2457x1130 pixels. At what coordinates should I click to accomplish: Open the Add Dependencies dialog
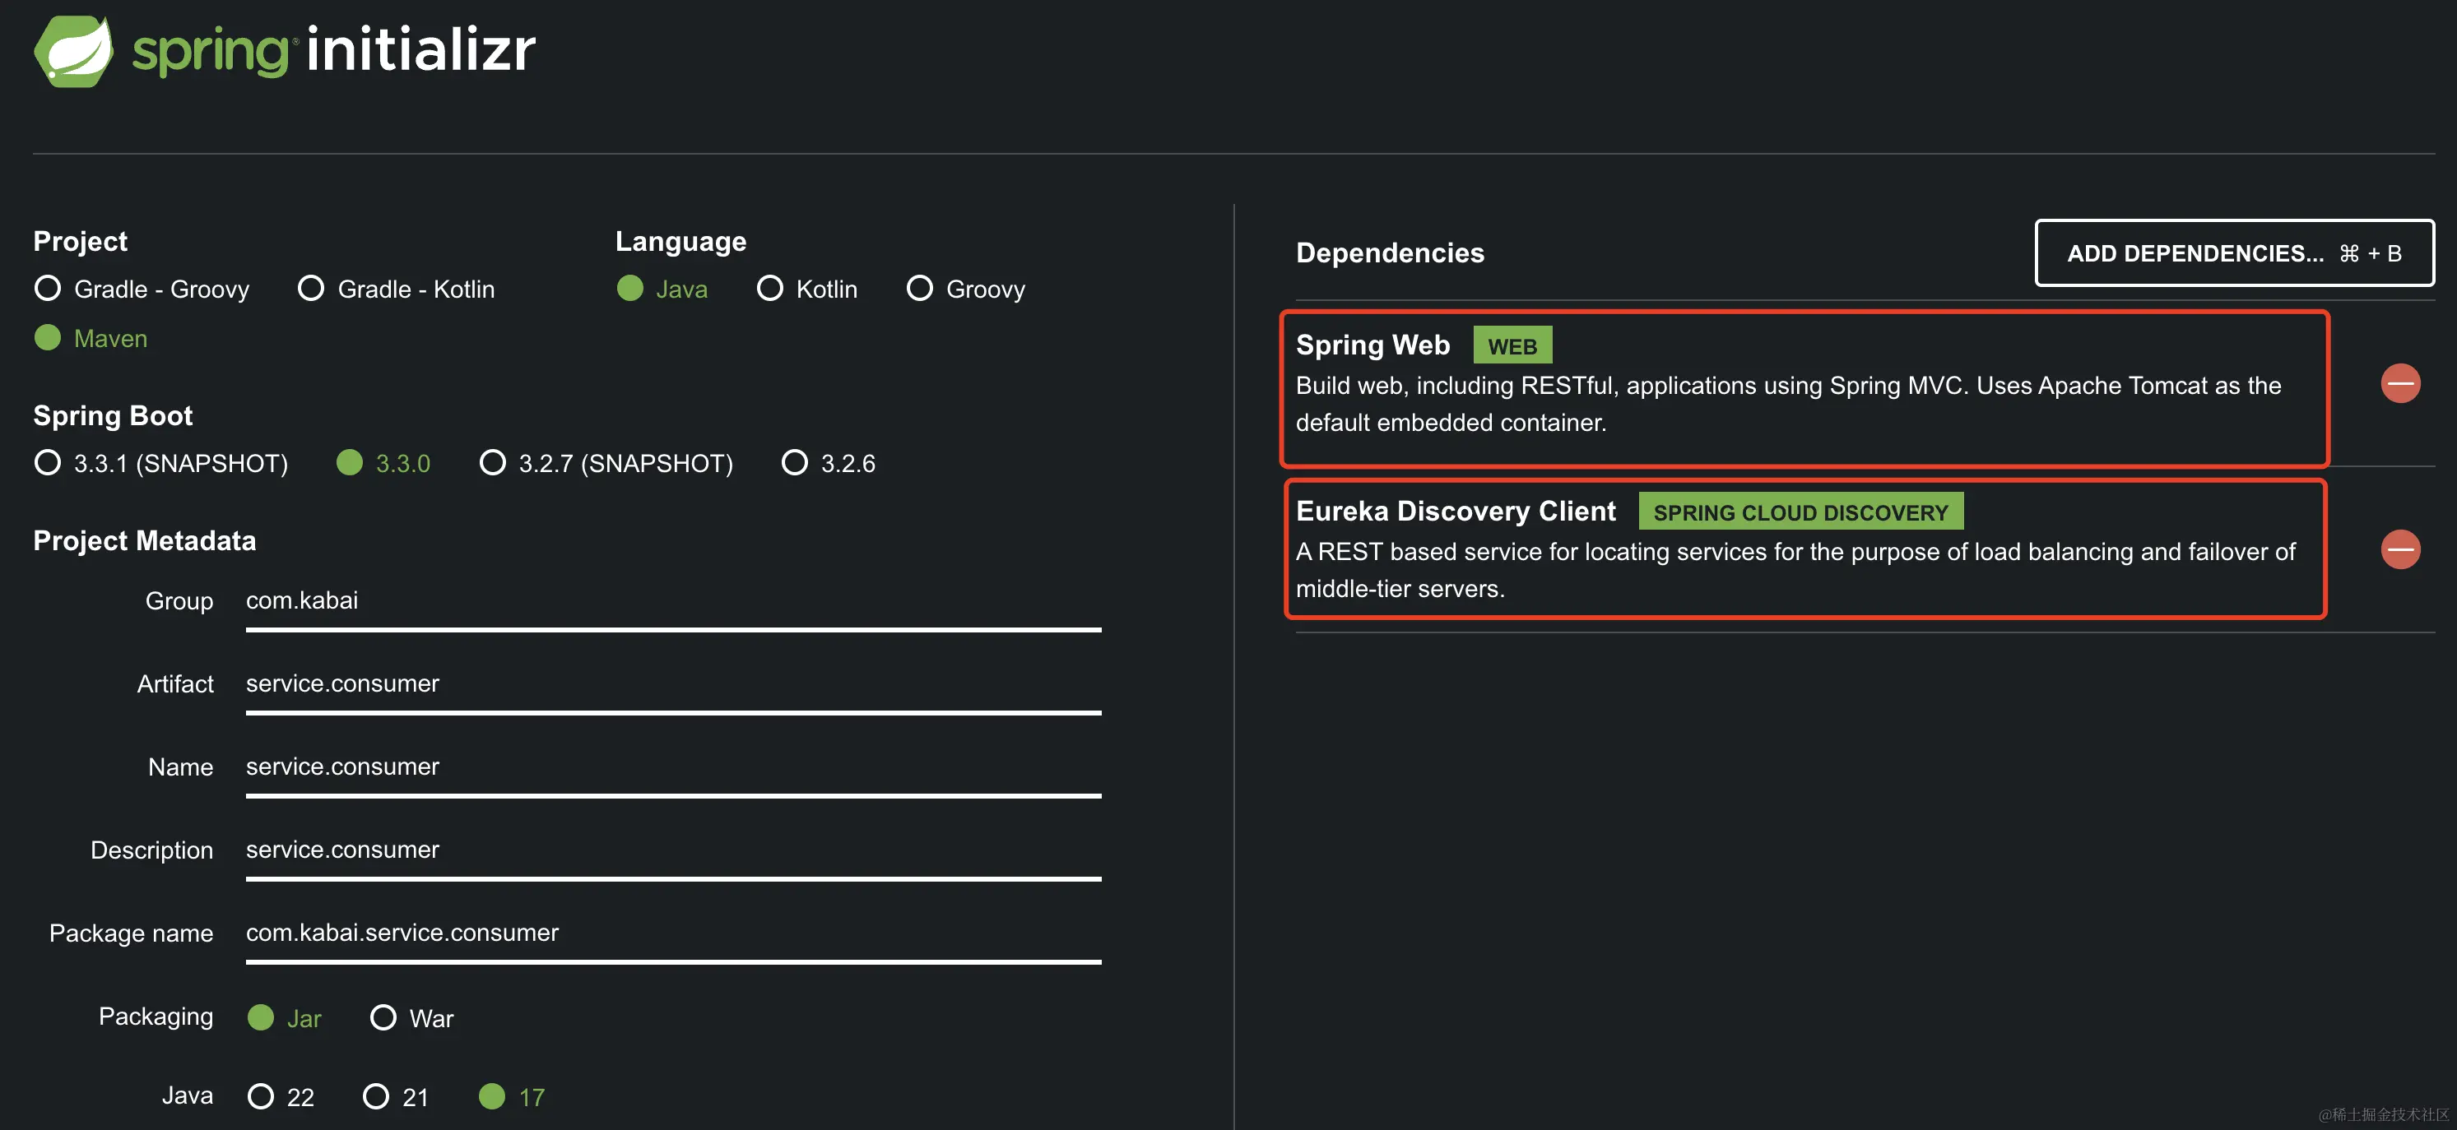[2234, 252]
